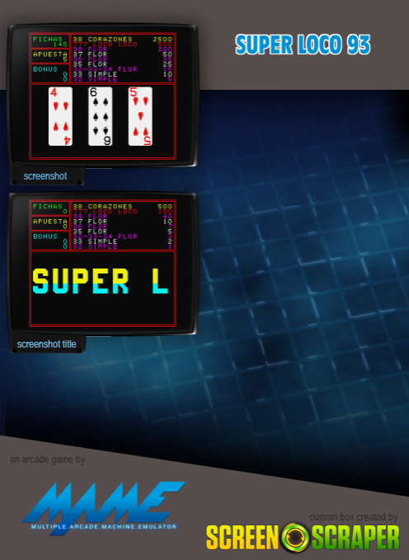The image size is (409, 560).
Task: Click the SUPER LOCO 93 title
Action: click(x=303, y=44)
